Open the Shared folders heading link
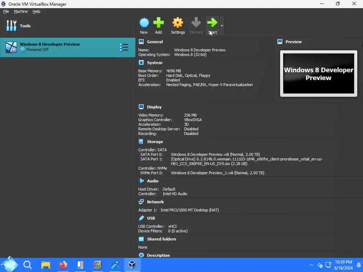Viewport: 363px width, 272px height. 162,239
